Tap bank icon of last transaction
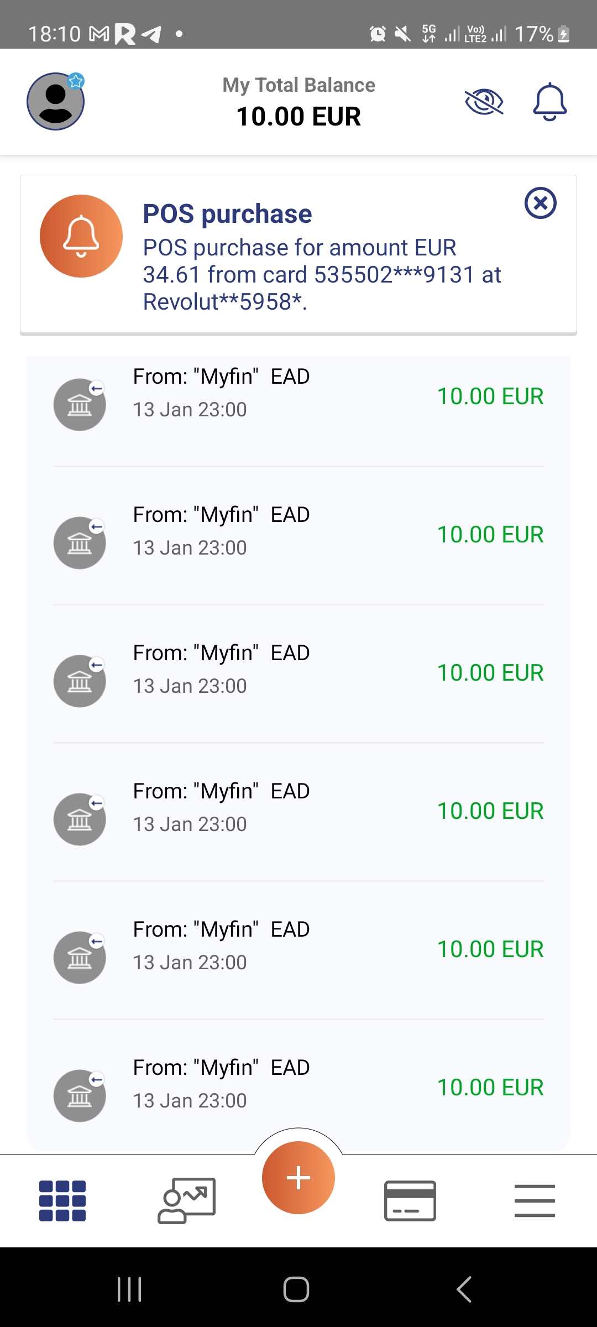597x1327 pixels. (x=80, y=1096)
